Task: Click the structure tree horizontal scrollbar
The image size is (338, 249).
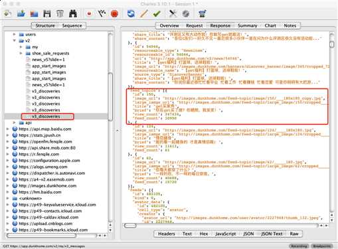Action: tap(42, 236)
